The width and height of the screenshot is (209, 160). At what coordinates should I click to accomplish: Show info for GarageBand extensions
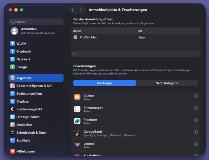pyautogui.click(x=195, y=132)
